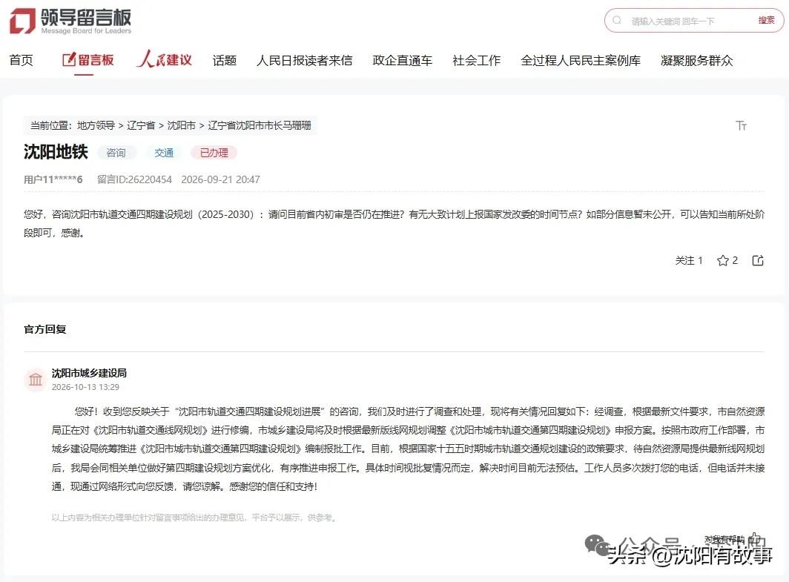Click the 地方领导 breadcrumb link
This screenshot has height=582, width=789.
pyautogui.click(x=96, y=125)
